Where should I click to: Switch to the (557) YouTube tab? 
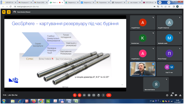click(x=149, y=3)
